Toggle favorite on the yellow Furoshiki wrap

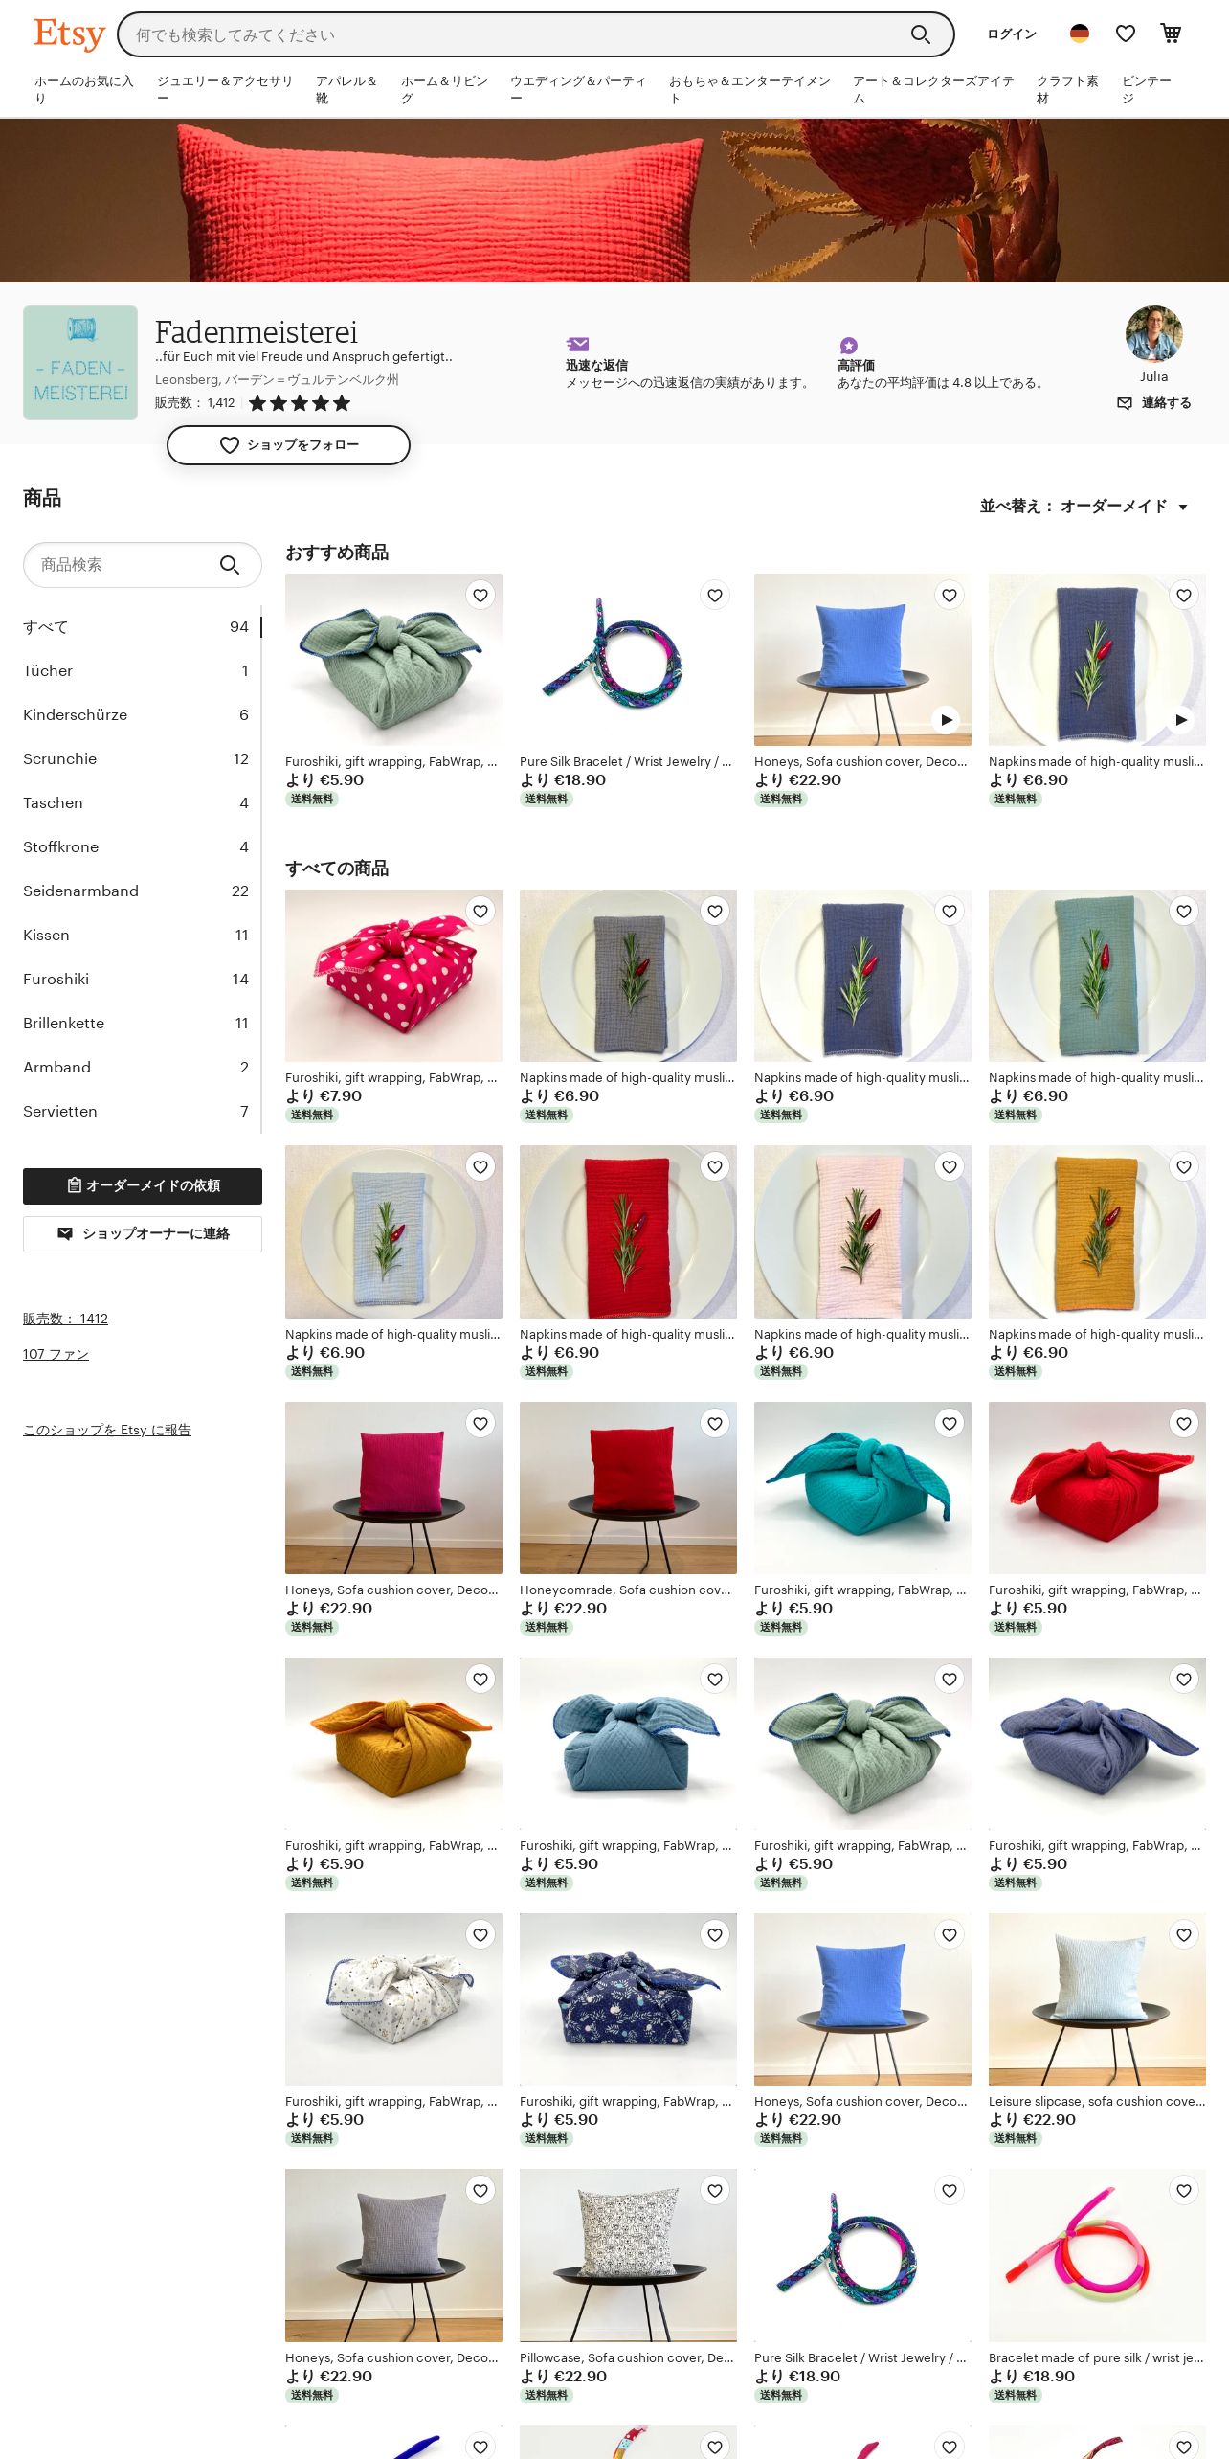coord(480,1680)
